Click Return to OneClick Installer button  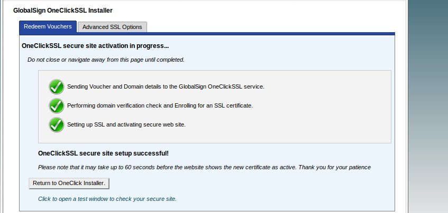point(69,183)
